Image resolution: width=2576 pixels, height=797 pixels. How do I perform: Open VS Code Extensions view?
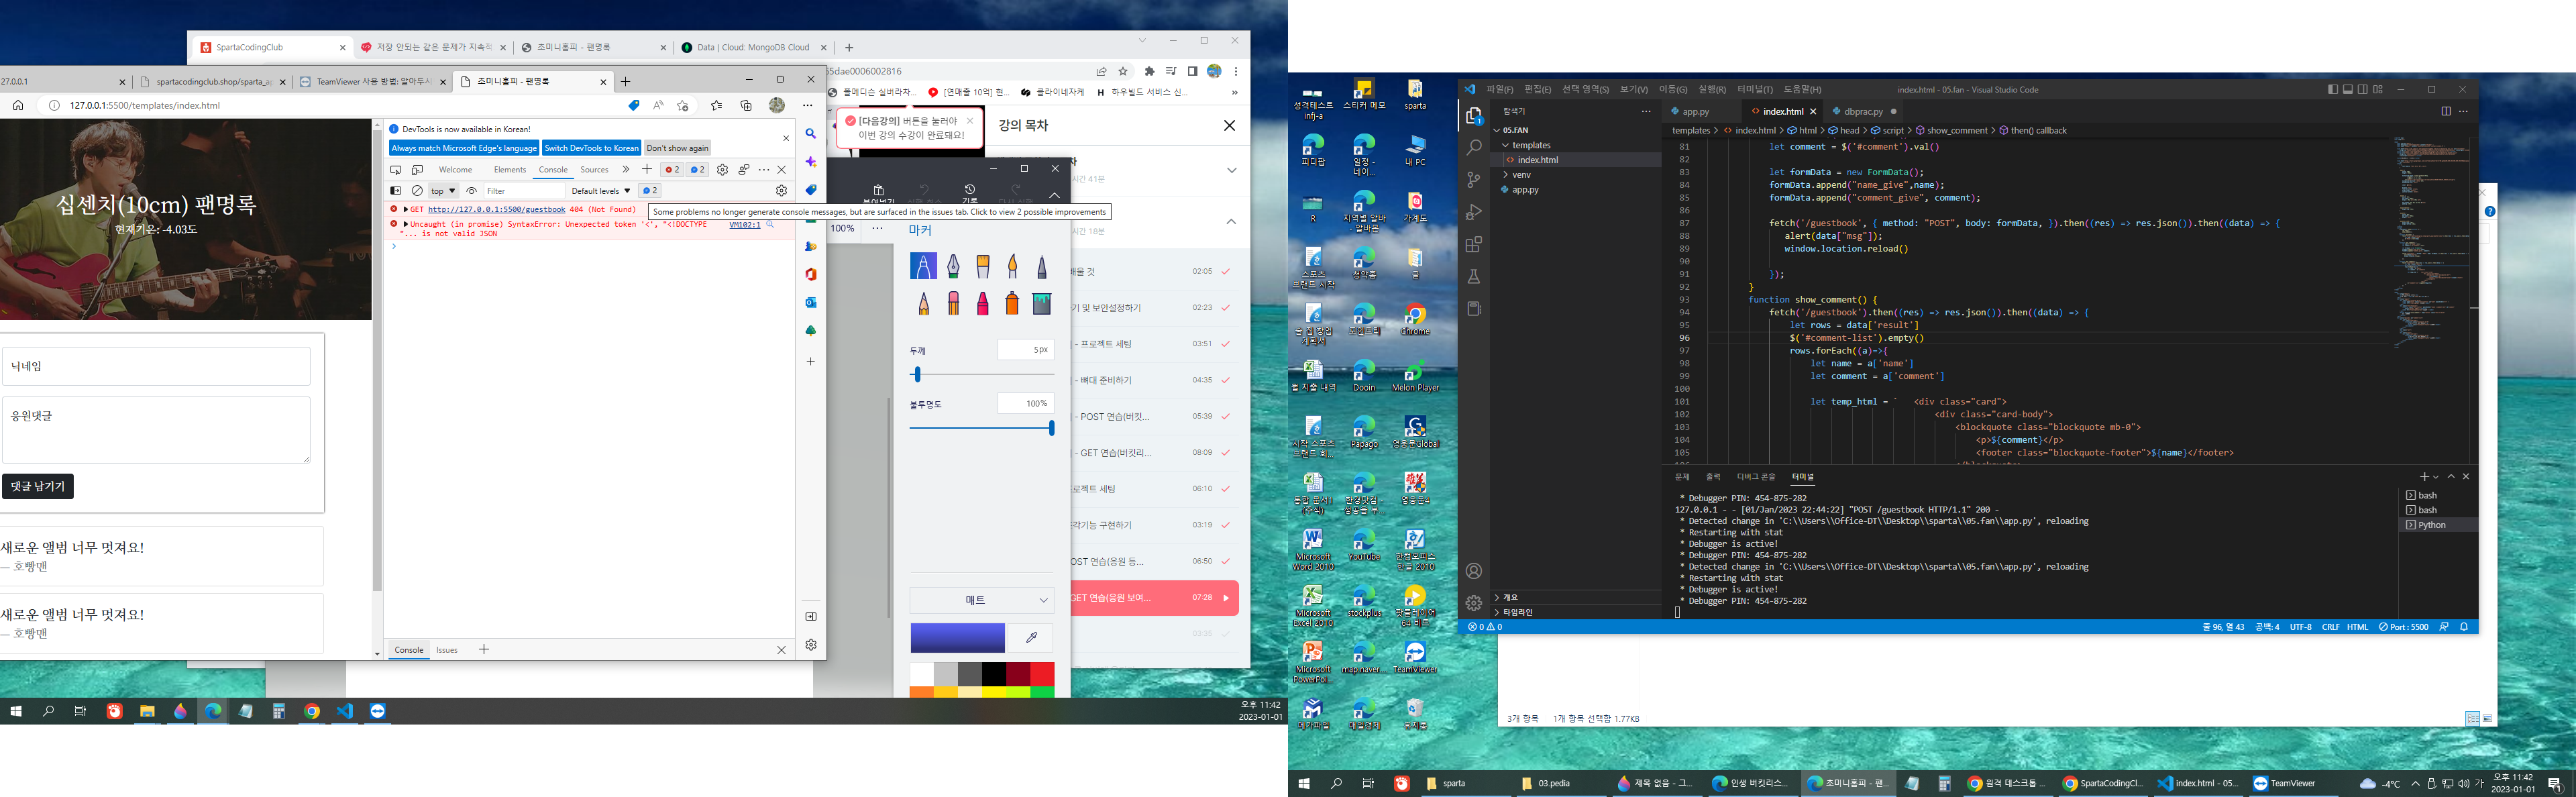pos(1474,244)
